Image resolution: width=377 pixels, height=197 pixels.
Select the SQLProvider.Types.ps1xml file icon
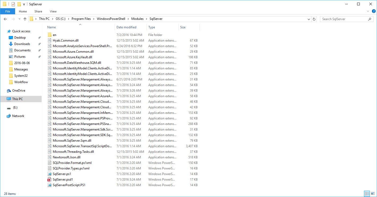coord(50,168)
